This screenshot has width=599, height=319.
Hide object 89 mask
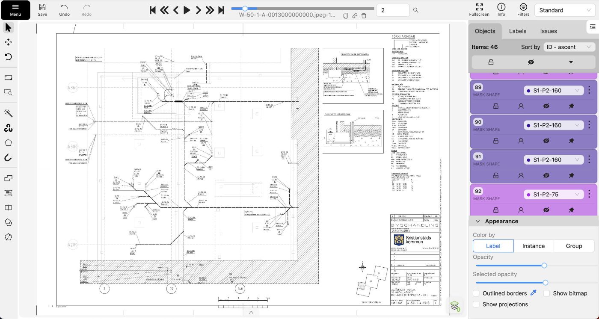546,106
